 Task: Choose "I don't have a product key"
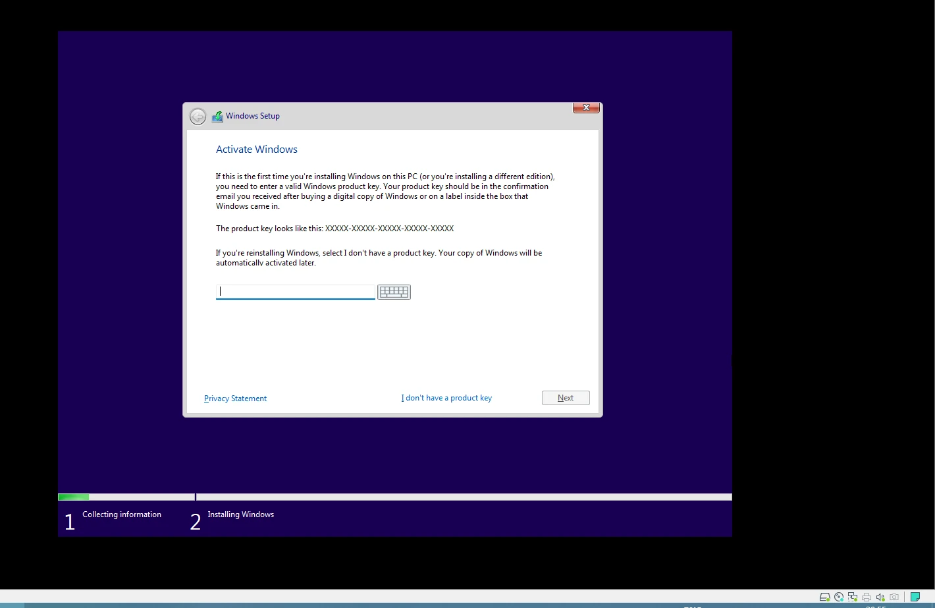[446, 398]
